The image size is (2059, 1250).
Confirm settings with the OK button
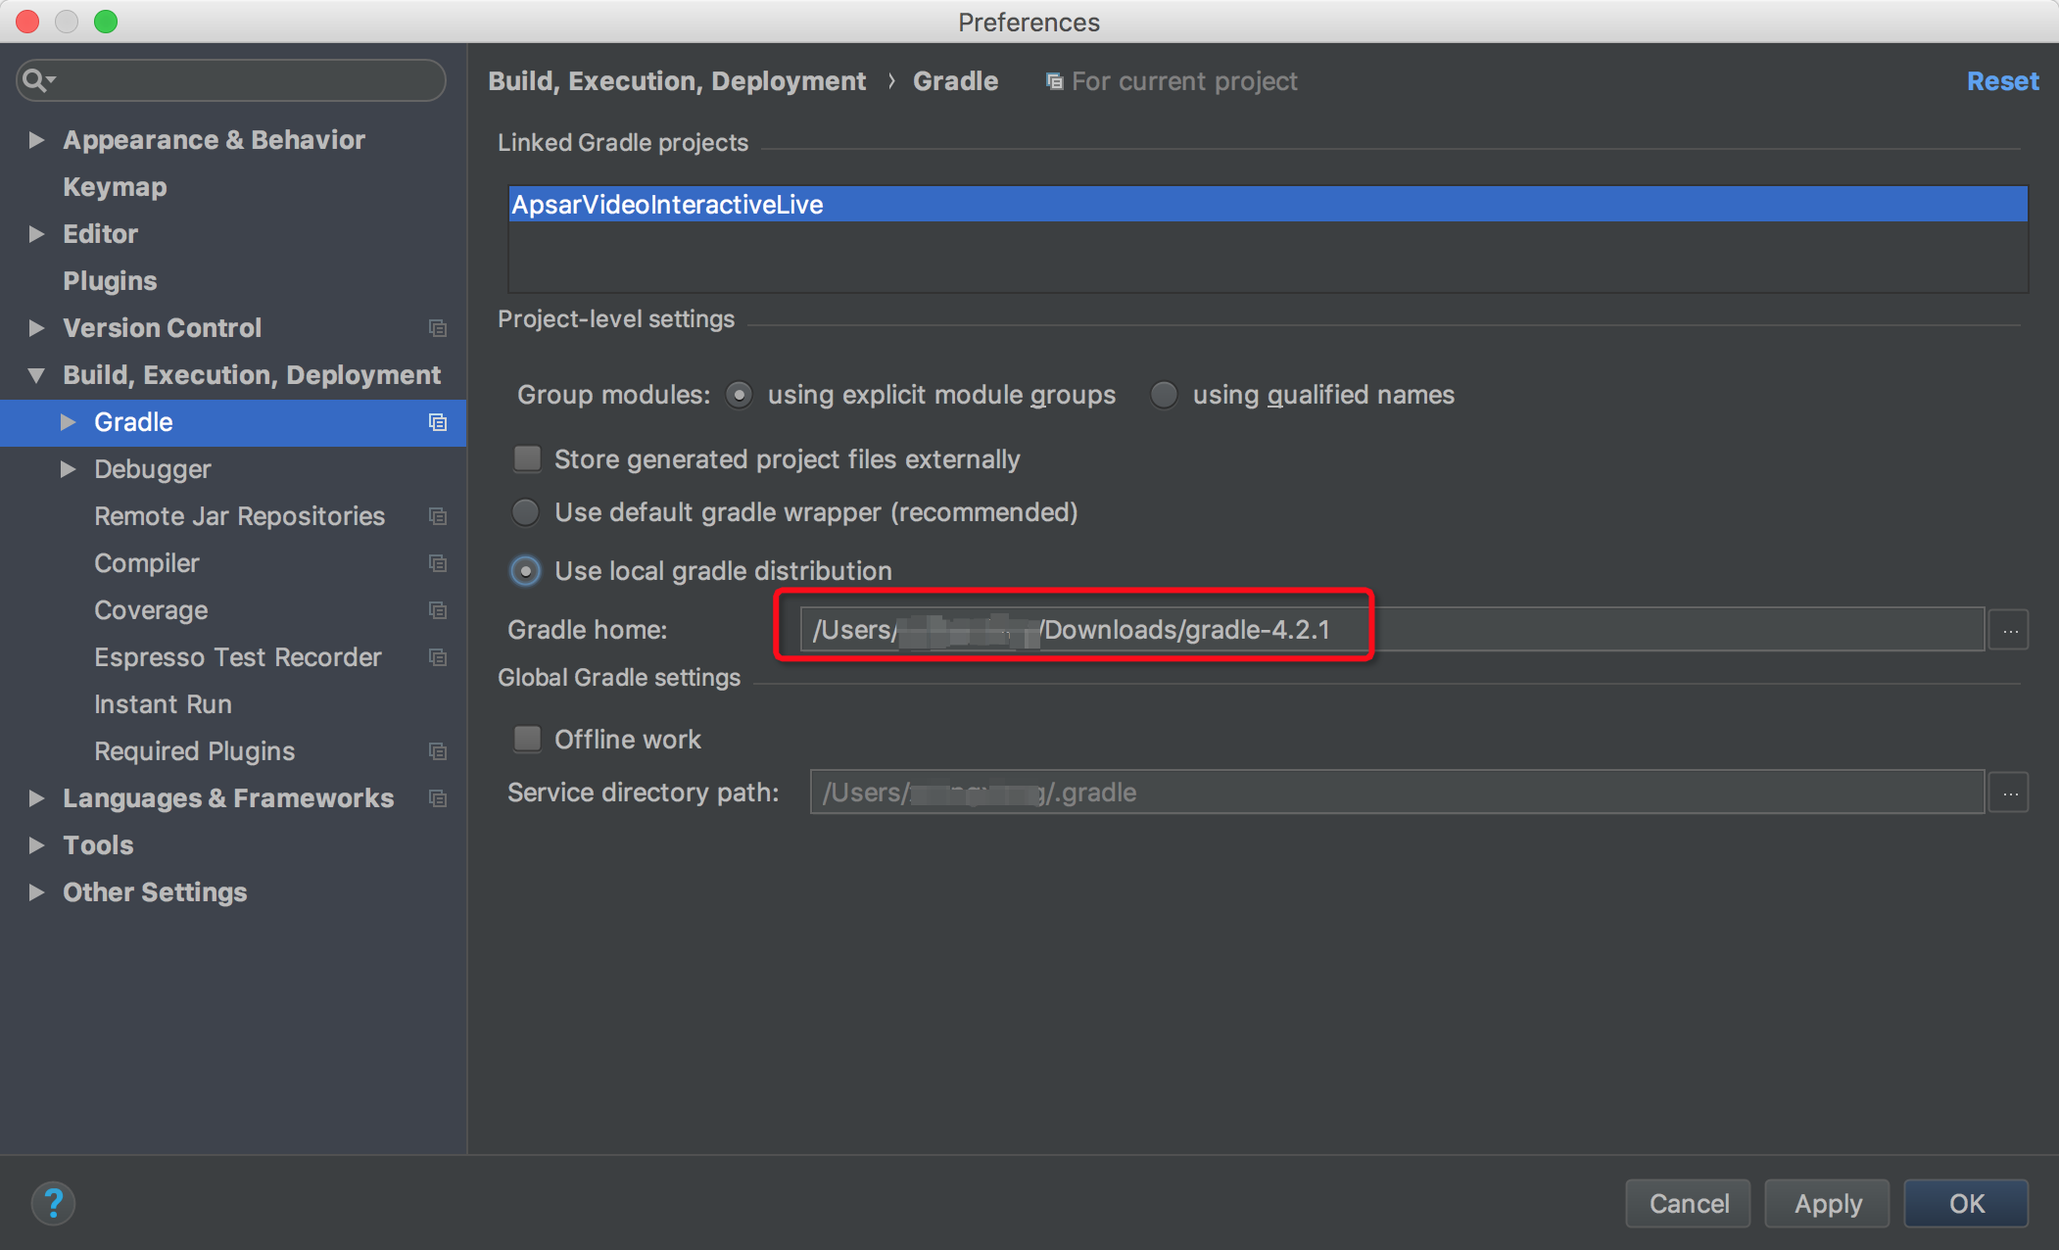pyautogui.click(x=1966, y=1203)
